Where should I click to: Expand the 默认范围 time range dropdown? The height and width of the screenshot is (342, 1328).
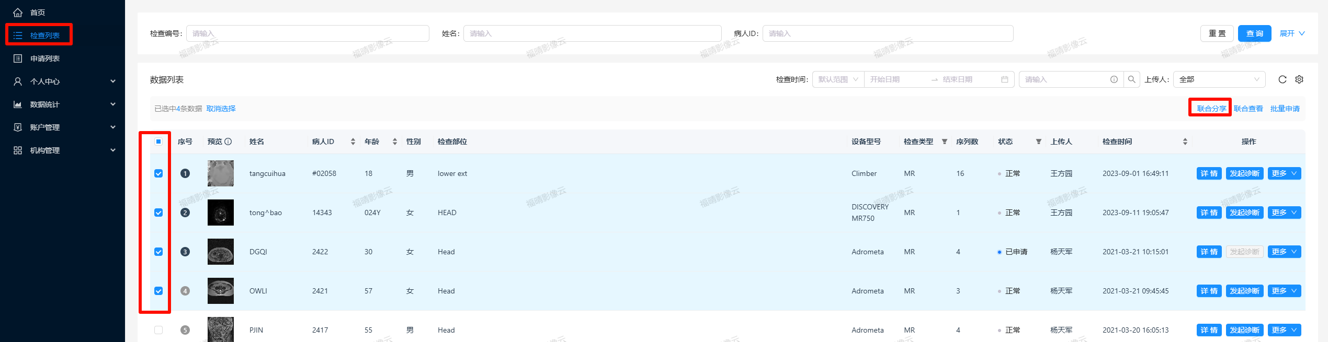click(x=837, y=79)
